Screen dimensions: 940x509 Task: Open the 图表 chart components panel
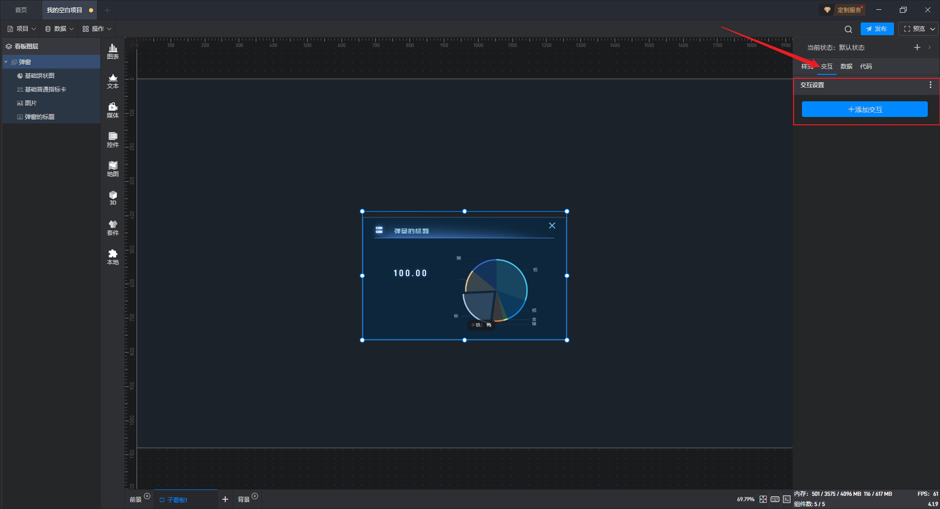click(x=113, y=51)
